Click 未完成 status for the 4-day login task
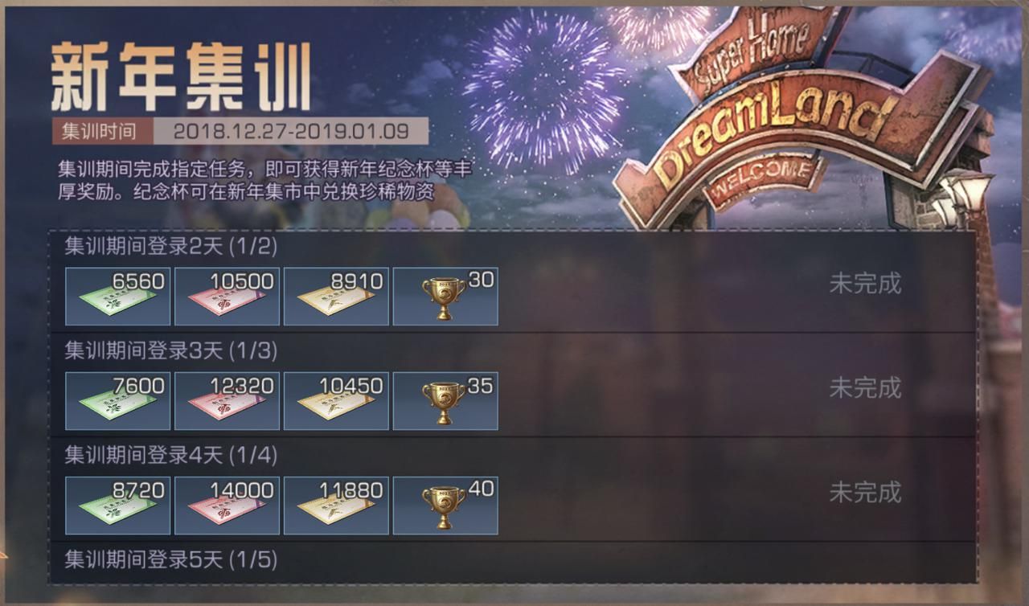Image resolution: width=1029 pixels, height=606 pixels. tap(865, 491)
